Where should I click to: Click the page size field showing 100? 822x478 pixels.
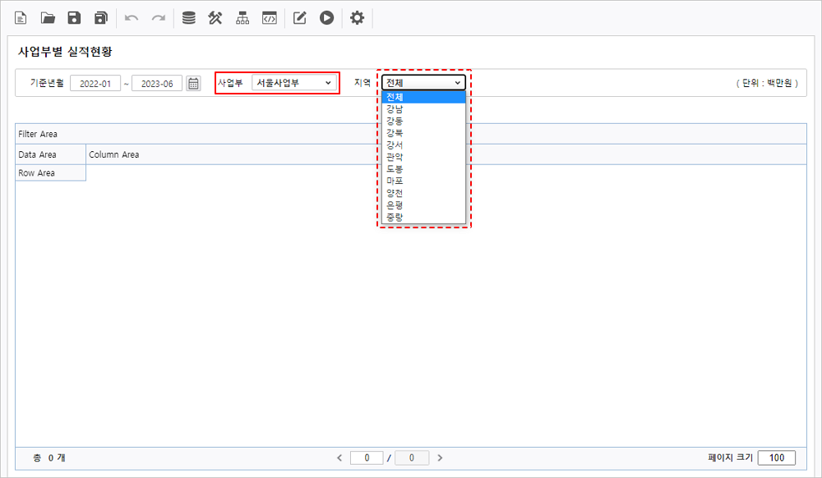[776, 457]
